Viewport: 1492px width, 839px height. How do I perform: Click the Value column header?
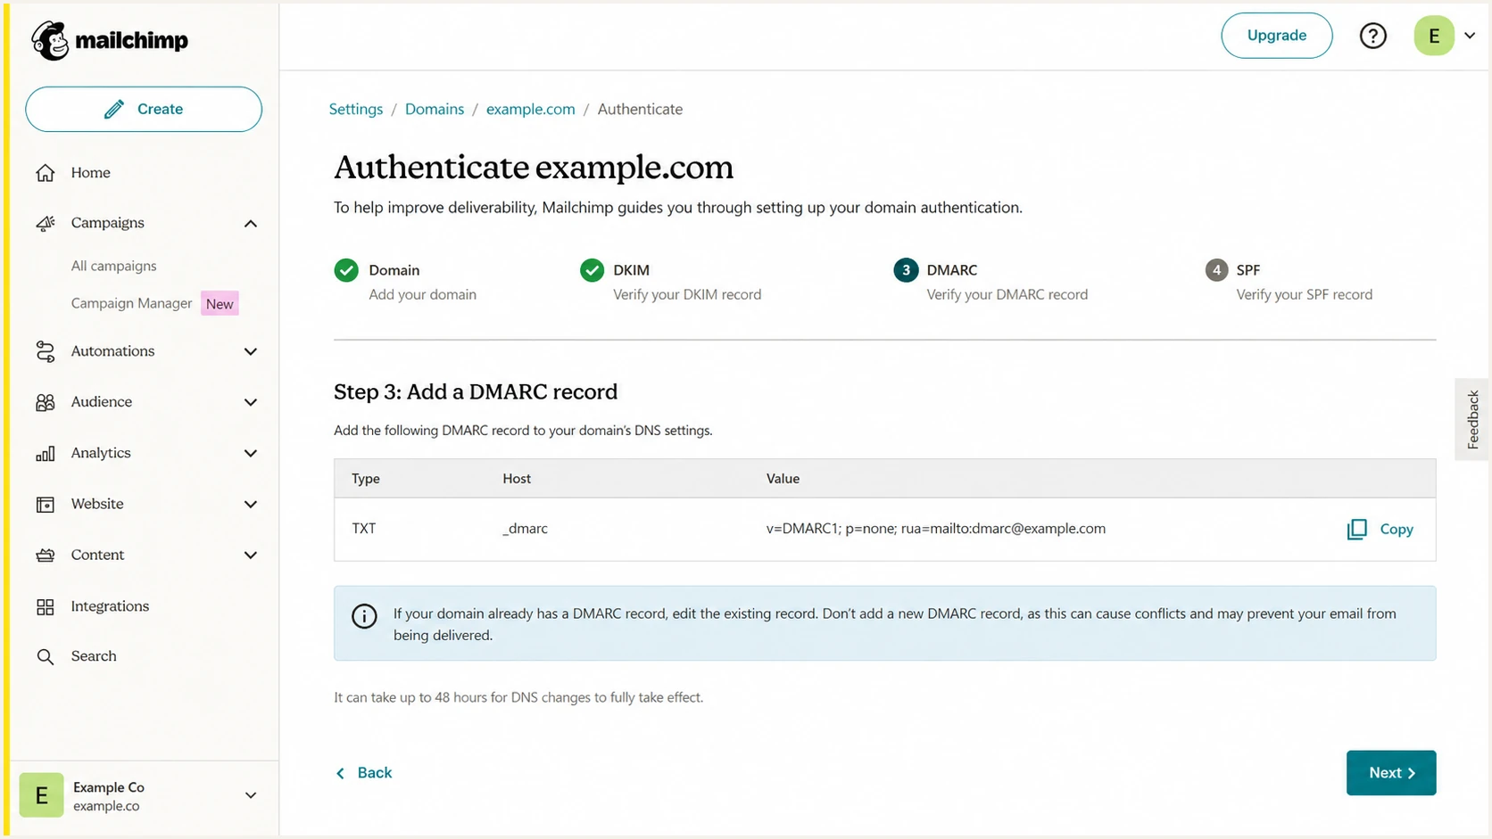(x=783, y=479)
